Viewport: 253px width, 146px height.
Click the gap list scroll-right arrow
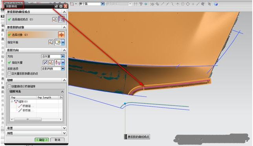pyautogui.click(x=60, y=119)
